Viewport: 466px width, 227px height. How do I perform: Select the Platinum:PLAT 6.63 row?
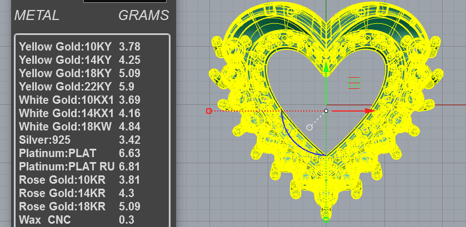coord(79,153)
